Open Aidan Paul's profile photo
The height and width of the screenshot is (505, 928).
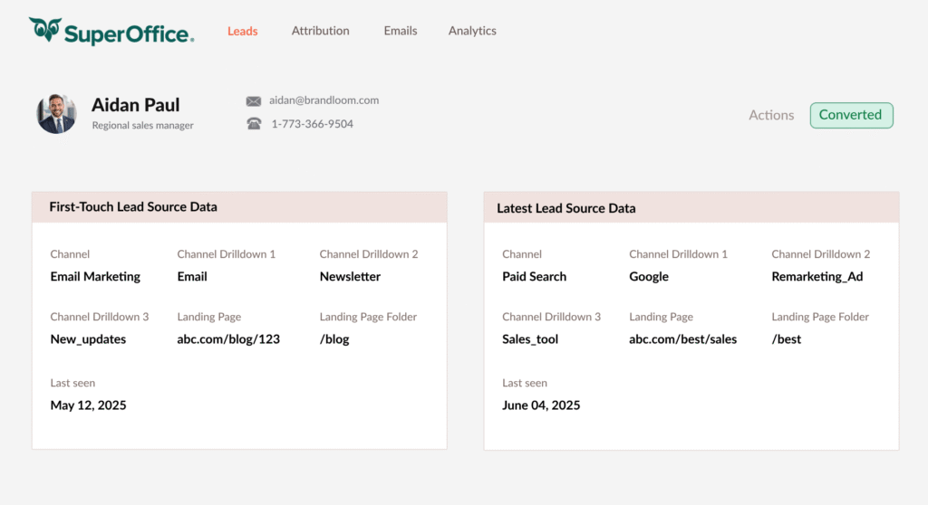click(56, 113)
